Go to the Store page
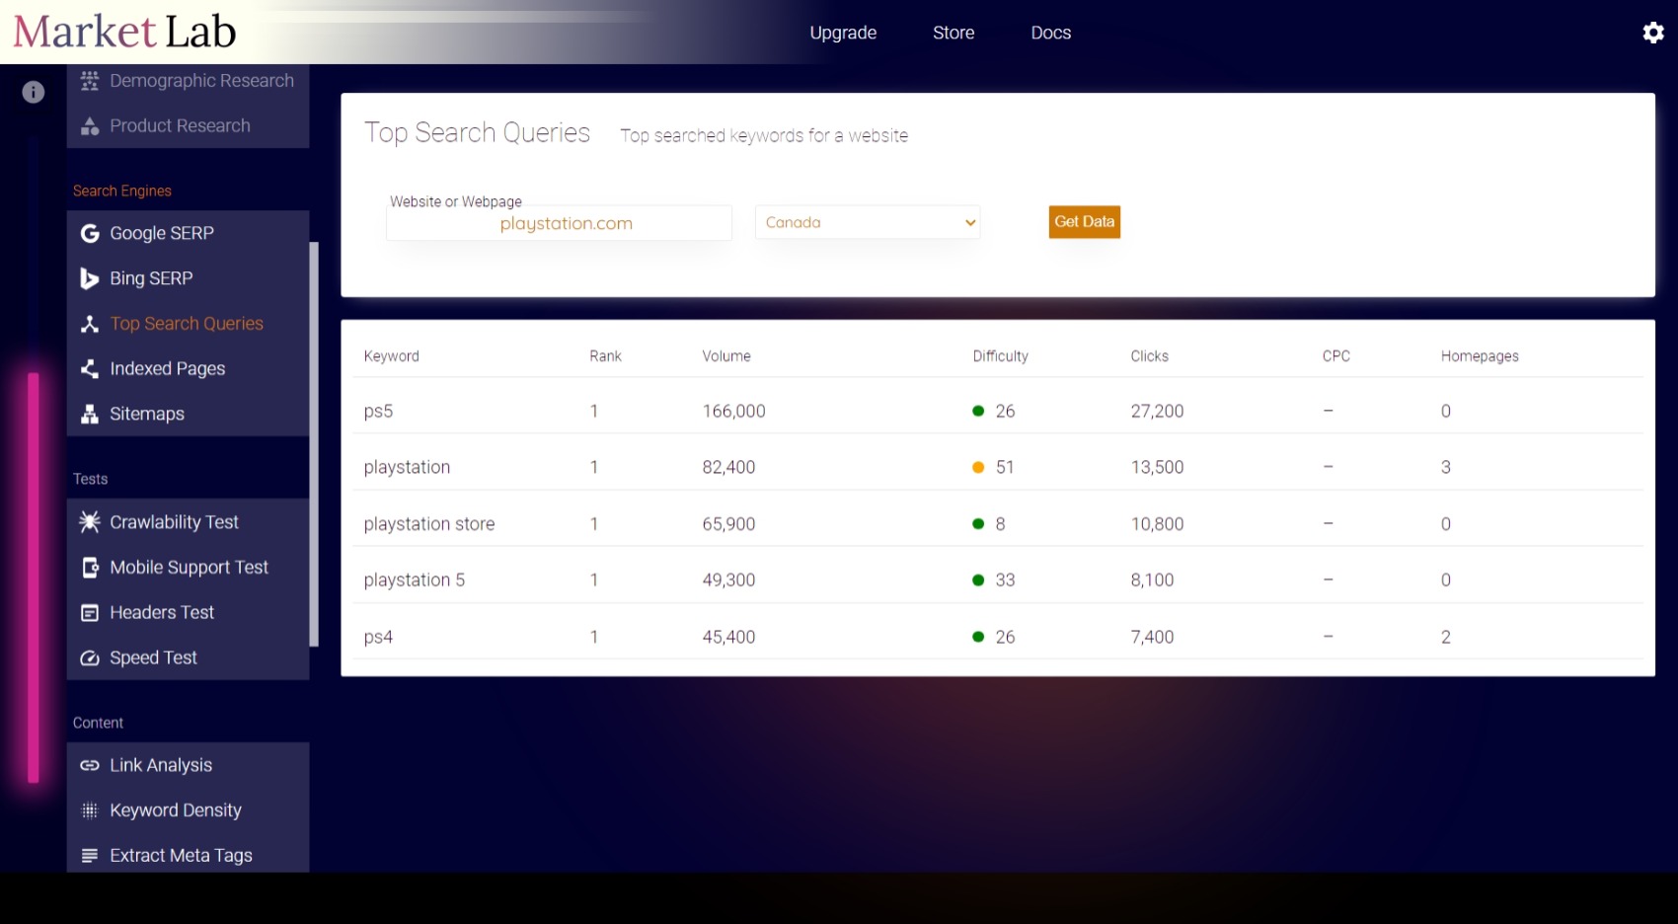 point(953,33)
